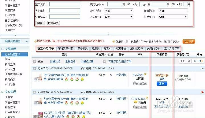The image size is (205, 118).
Task: Click yellow flower badge in order 137007871843567
Action: pyautogui.click(x=82, y=79)
